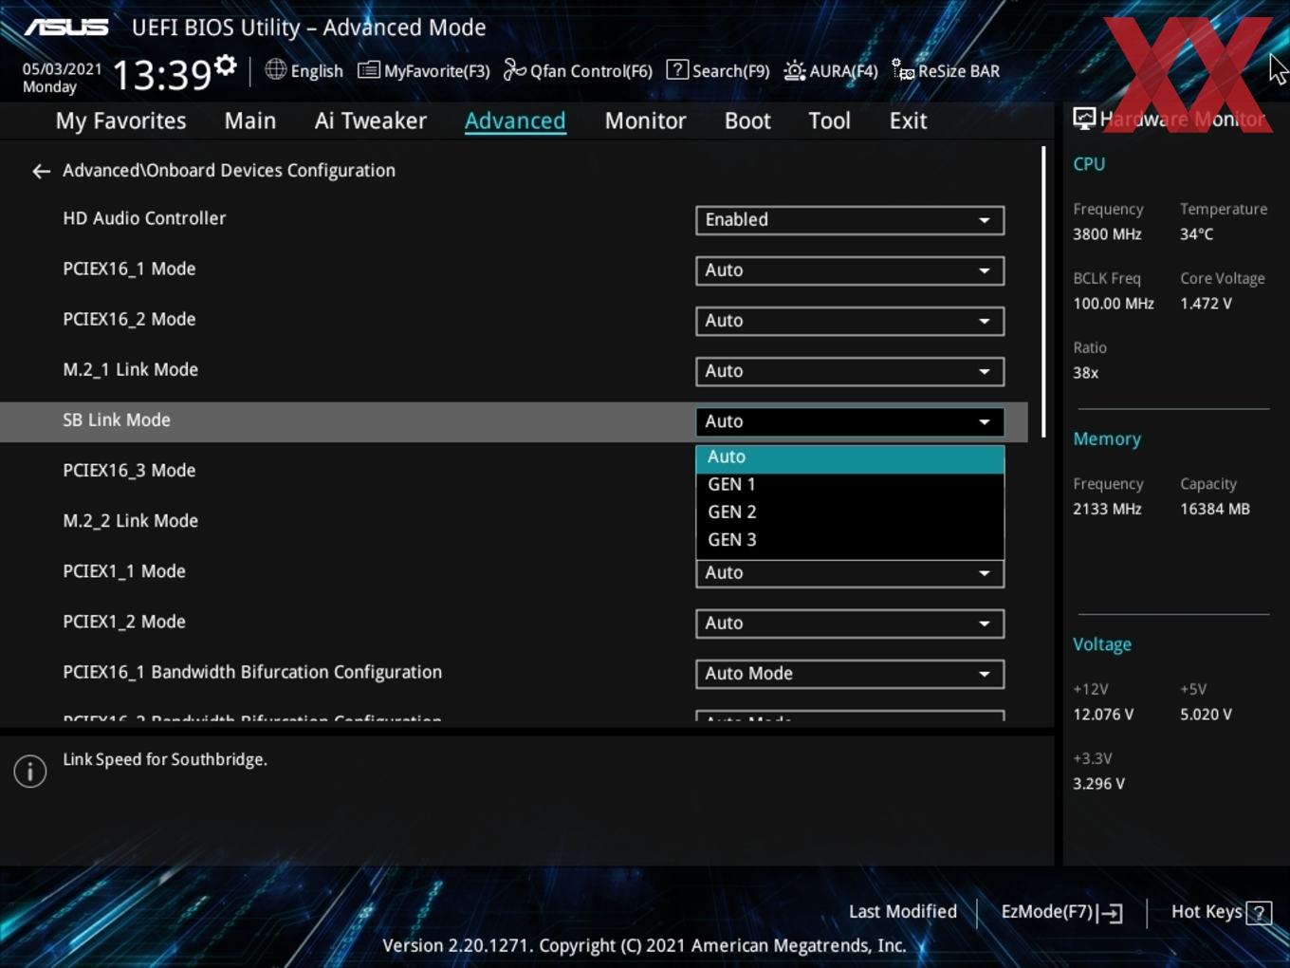The image size is (1290, 968).
Task: Open Search(F9) tool
Action: tap(718, 70)
